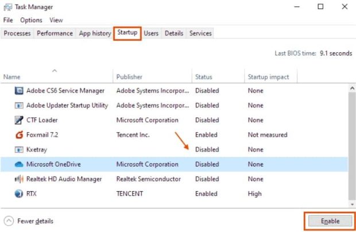Switch to the Performance tab
Image resolution: width=356 pixels, height=232 pixels.
[55, 33]
